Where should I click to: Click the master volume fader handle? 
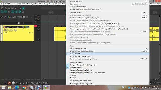19,23
